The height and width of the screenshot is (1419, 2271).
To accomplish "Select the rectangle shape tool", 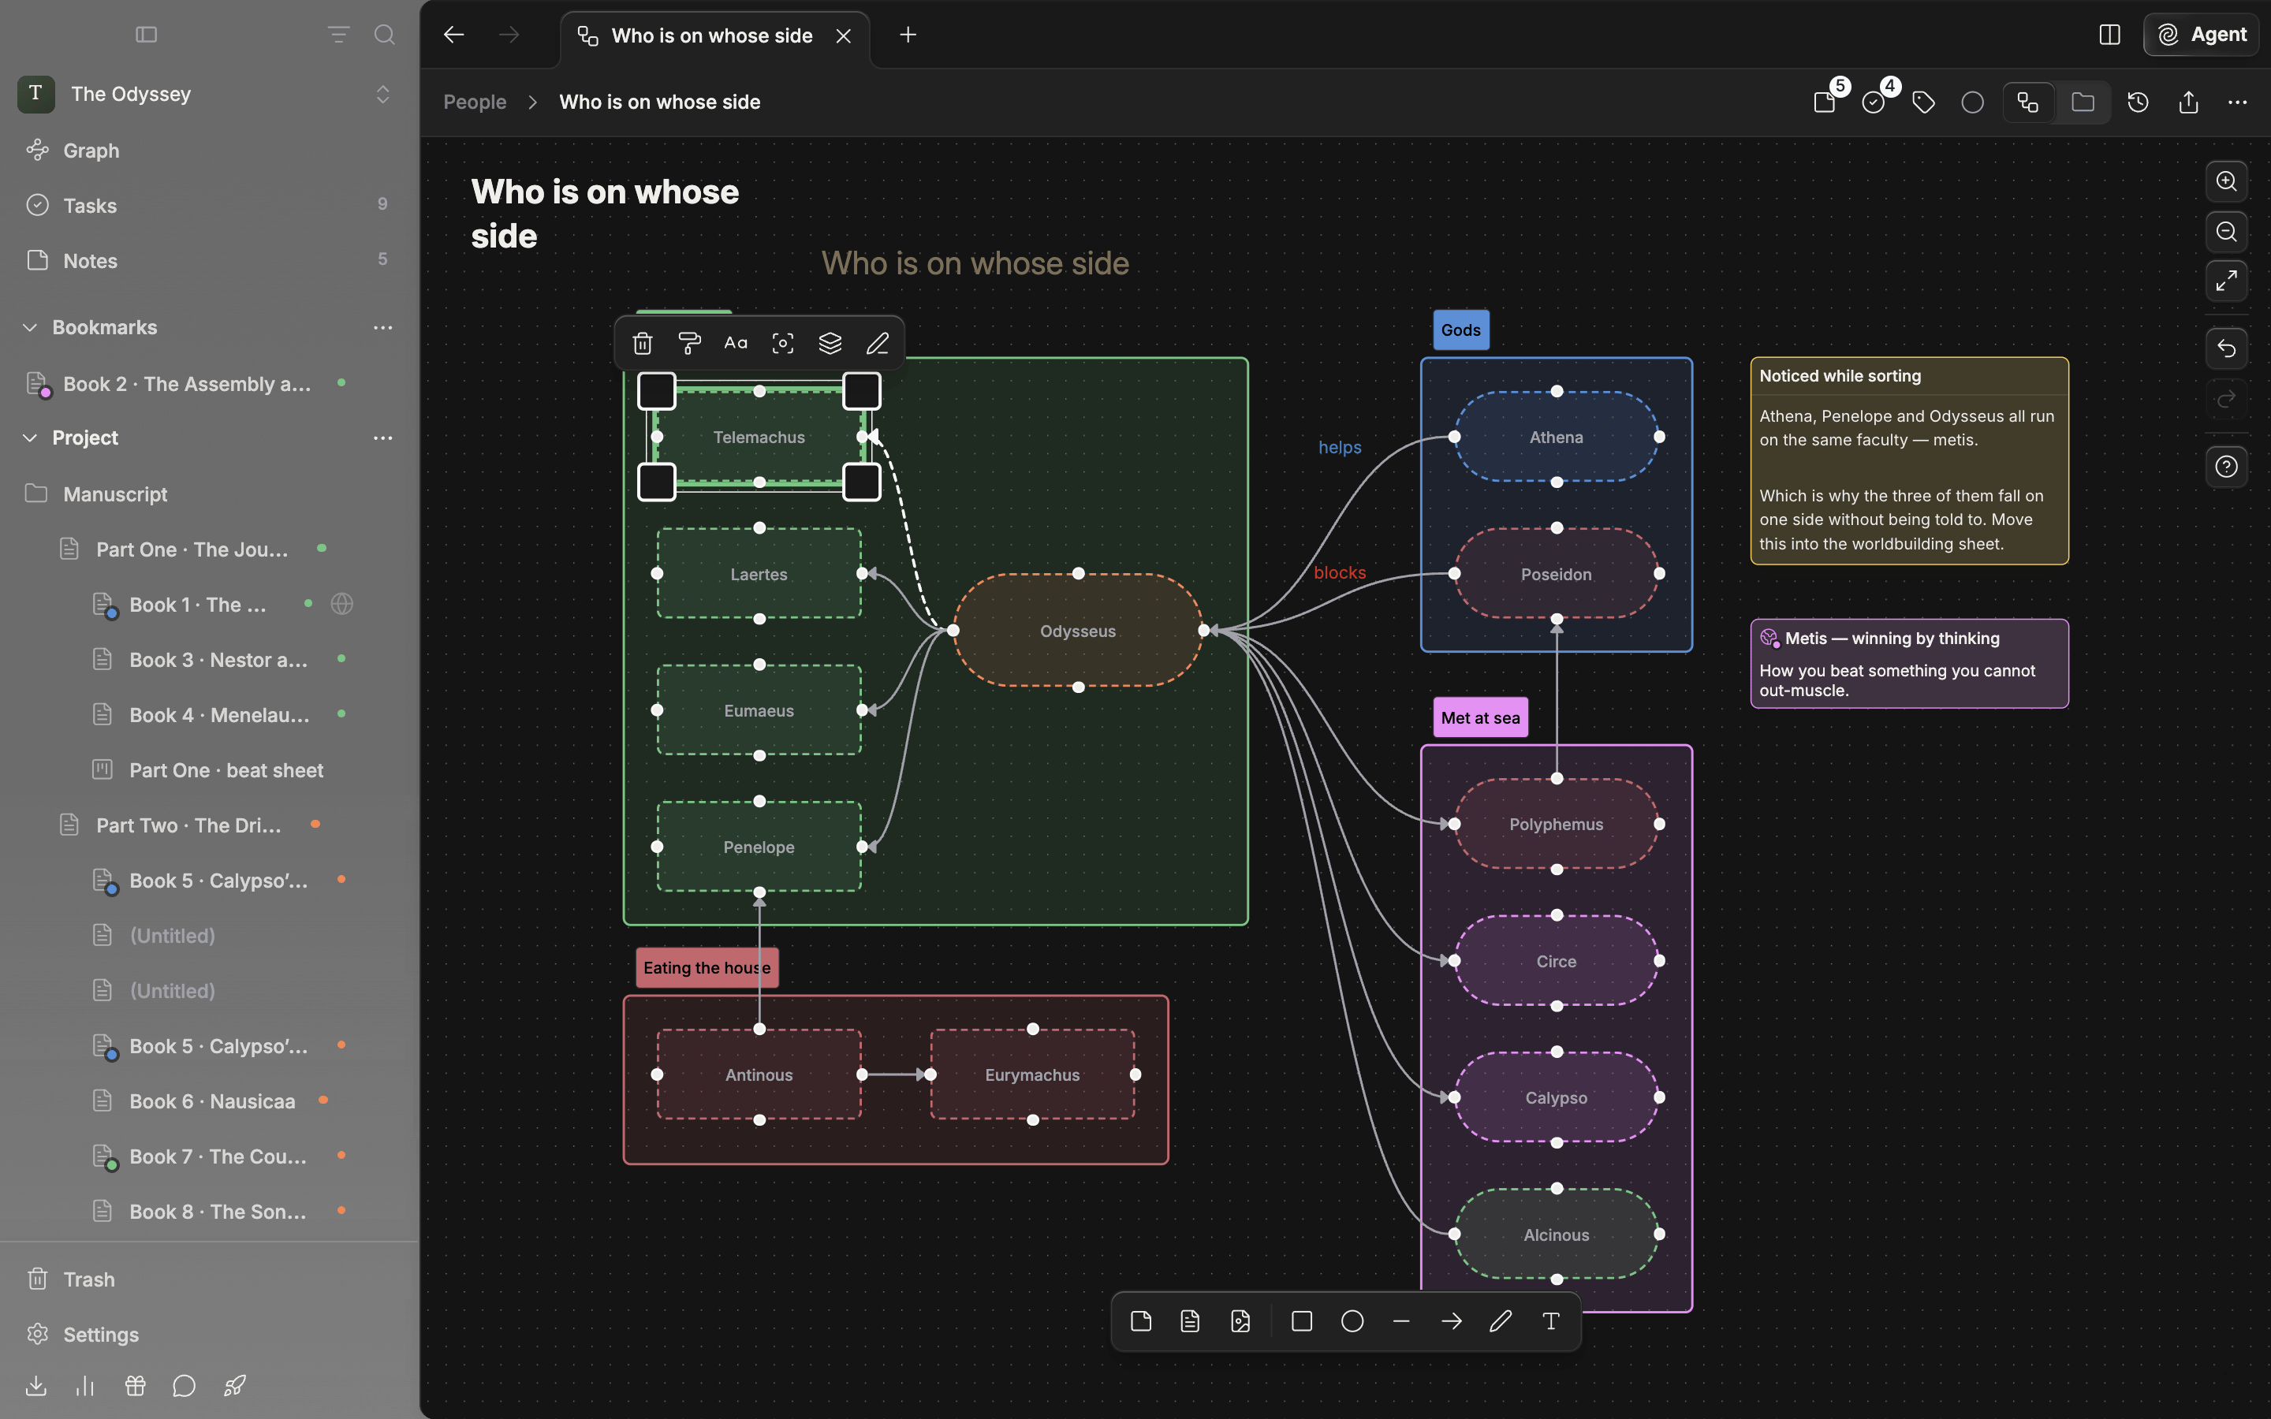I will point(1302,1321).
